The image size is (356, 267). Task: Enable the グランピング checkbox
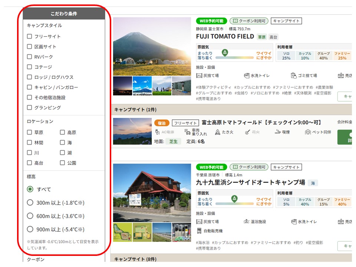[x=30, y=108]
